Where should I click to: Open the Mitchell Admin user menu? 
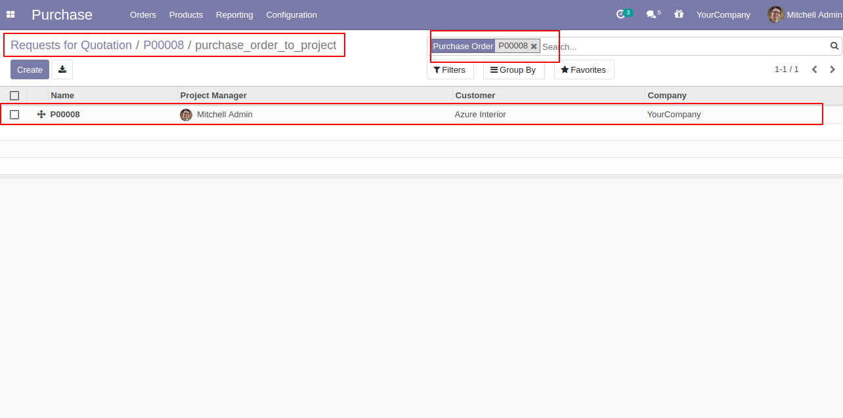(x=806, y=14)
